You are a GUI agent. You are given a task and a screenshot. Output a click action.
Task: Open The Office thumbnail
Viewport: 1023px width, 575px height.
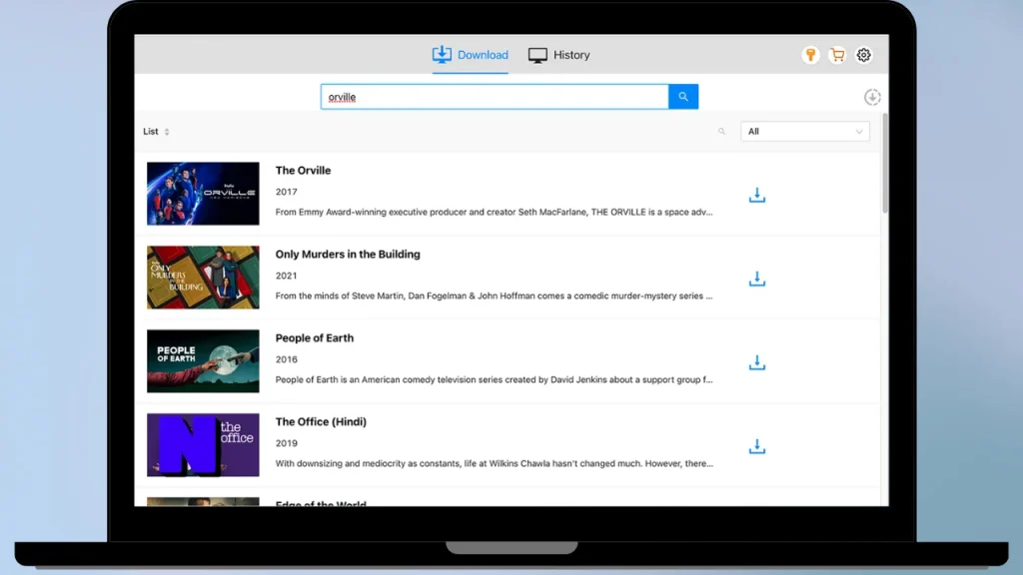[x=203, y=444]
